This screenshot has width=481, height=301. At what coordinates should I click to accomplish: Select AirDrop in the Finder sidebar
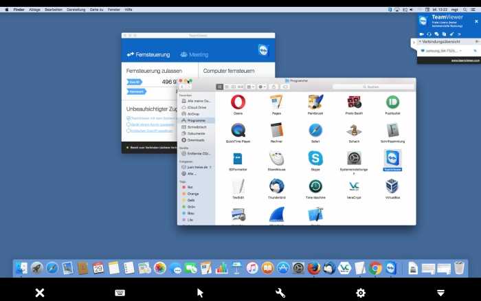(193, 114)
